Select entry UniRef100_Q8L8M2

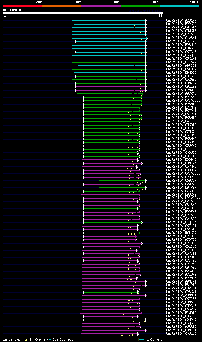tap(181, 205)
